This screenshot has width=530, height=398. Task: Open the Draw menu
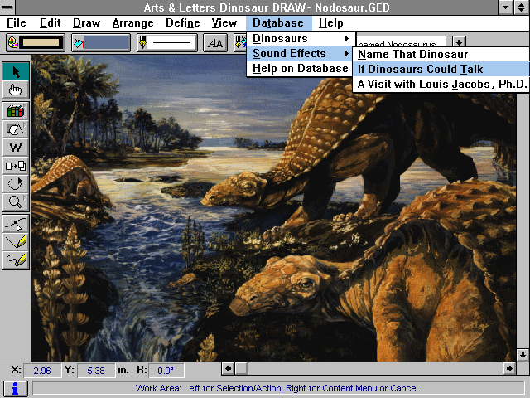tap(86, 23)
